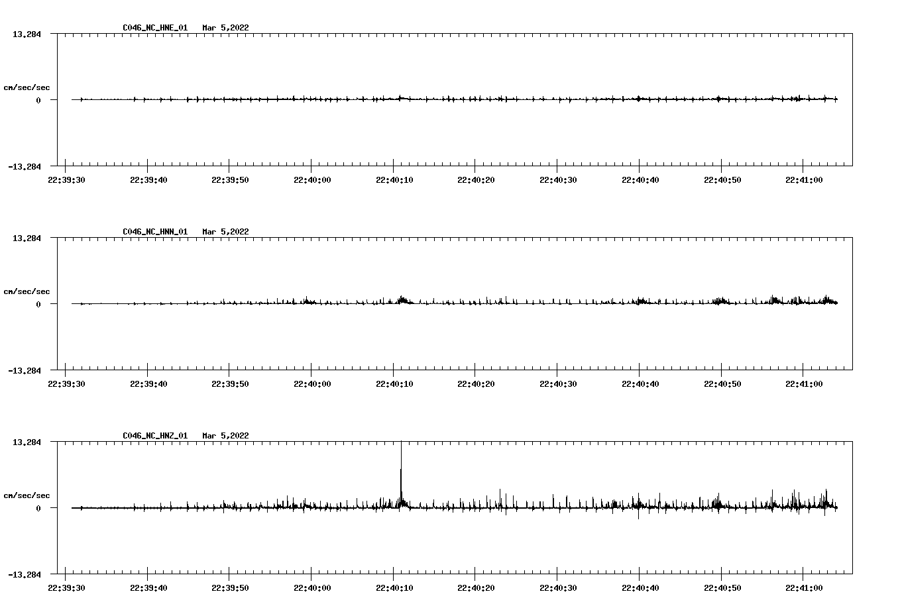Screen dimensions: 900x612
Task: Click 22:40:30 time label under HNE plot
Action: (557, 179)
